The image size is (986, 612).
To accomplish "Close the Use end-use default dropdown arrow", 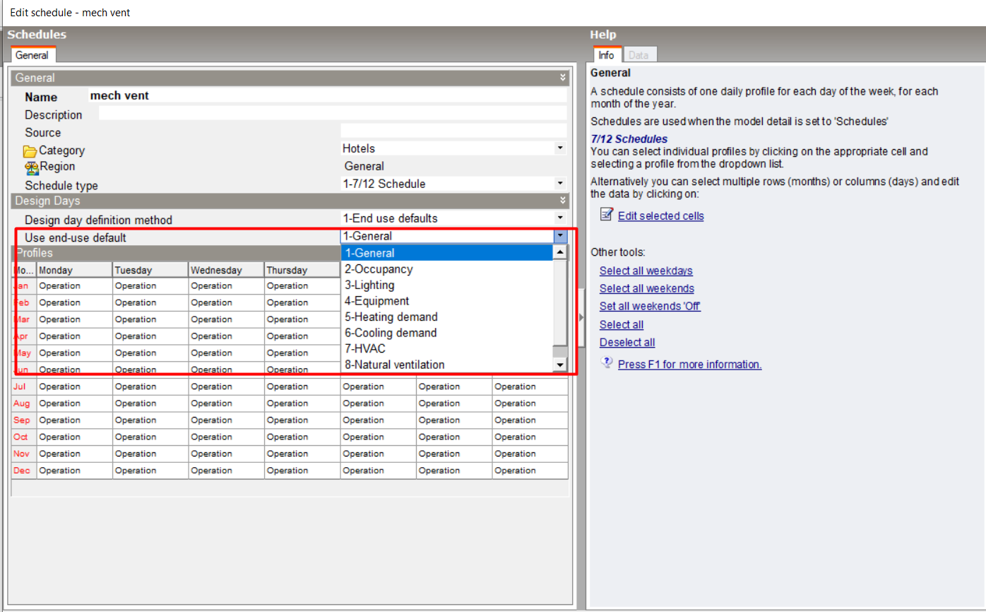I will pos(560,236).
